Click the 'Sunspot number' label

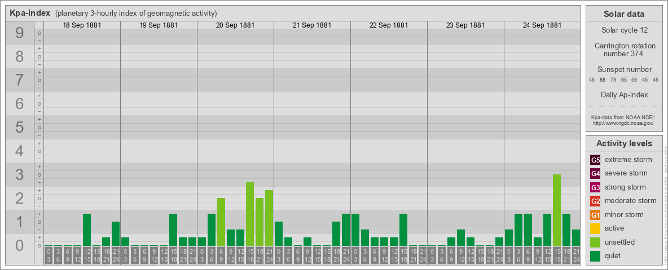point(625,70)
